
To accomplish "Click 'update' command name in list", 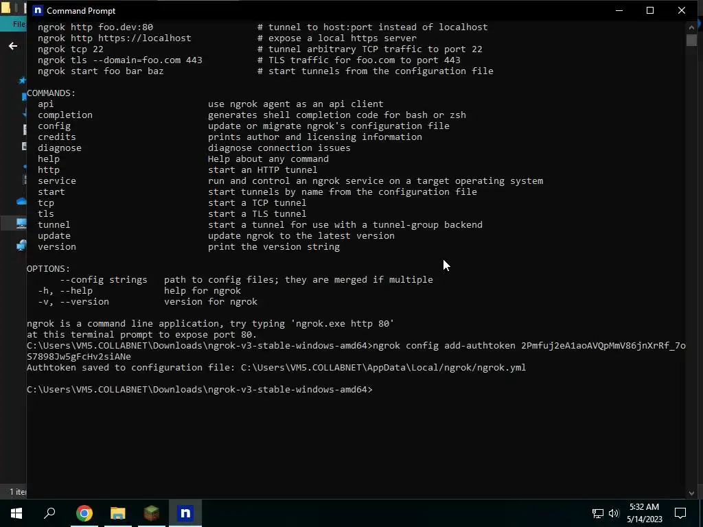I will [x=54, y=236].
